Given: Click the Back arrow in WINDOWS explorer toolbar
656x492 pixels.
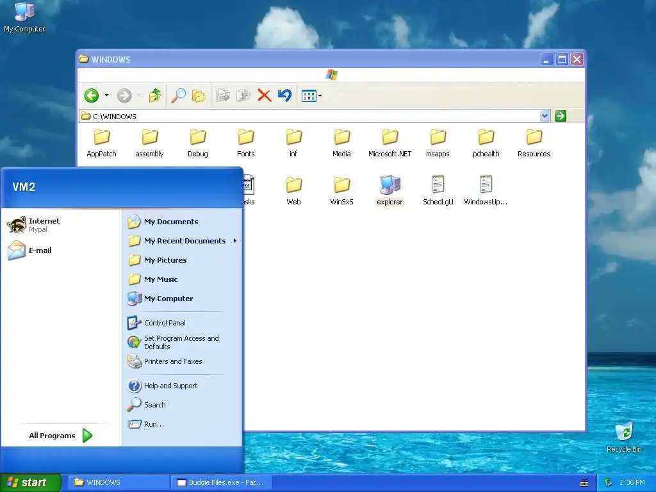Looking at the screenshot, I should coord(91,95).
